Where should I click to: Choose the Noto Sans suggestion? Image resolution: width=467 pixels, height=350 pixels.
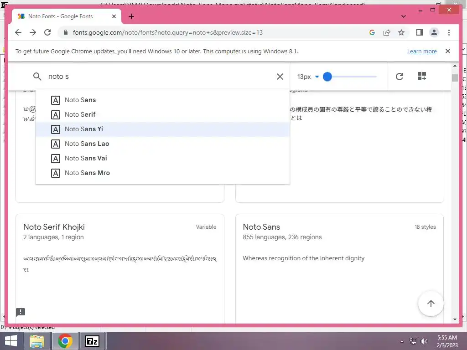pos(162,100)
